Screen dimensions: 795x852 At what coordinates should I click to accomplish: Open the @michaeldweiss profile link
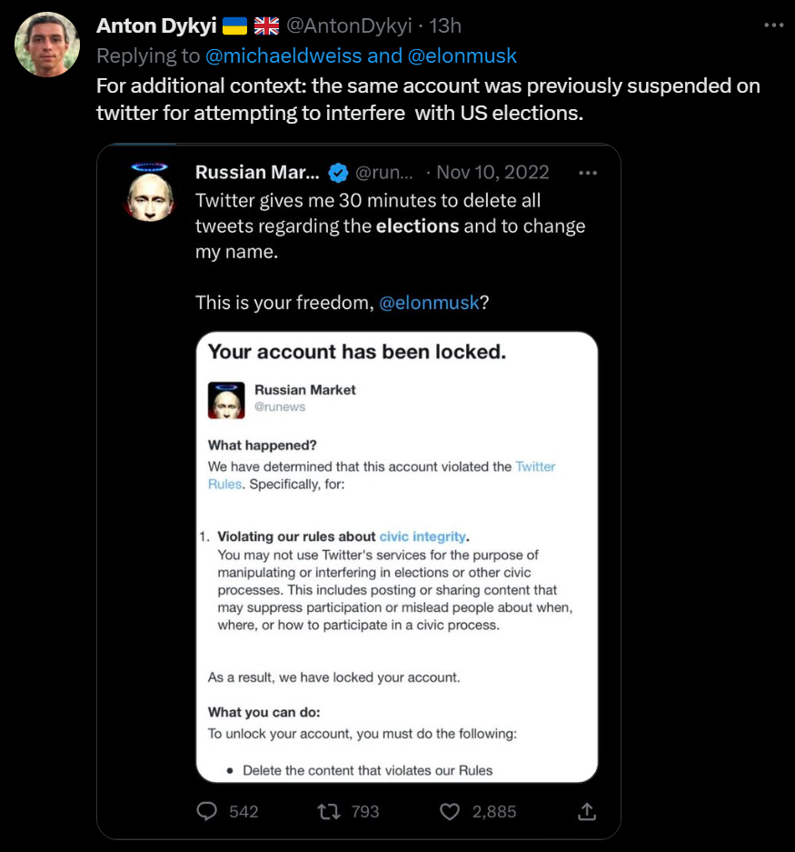coord(284,55)
